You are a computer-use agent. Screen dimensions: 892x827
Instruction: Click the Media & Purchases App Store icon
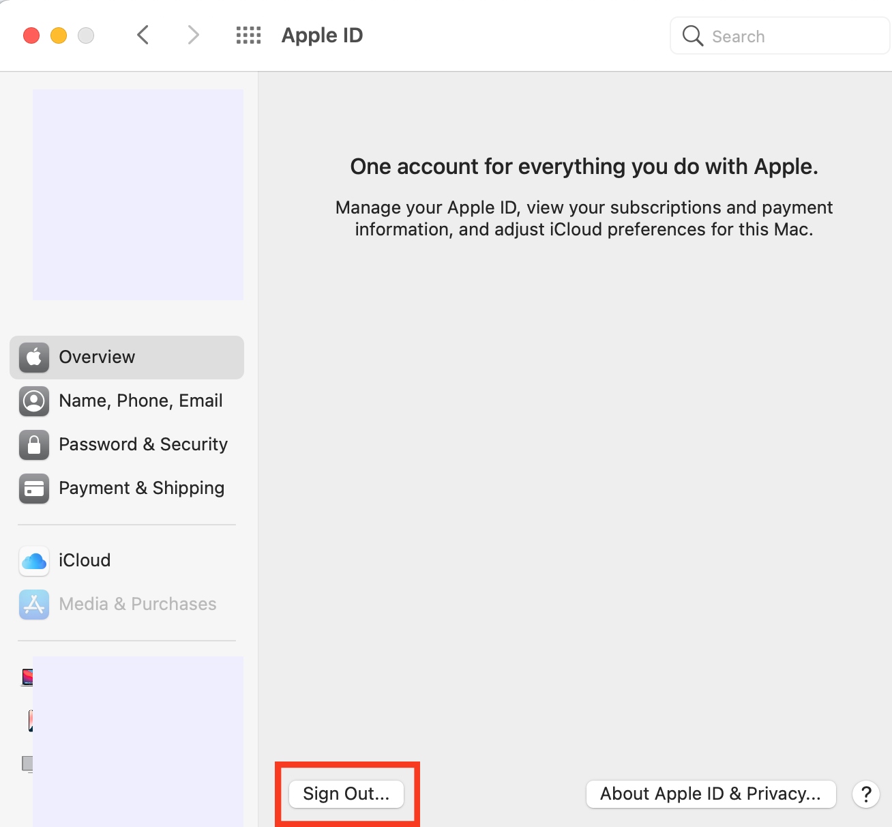(33, 605)
